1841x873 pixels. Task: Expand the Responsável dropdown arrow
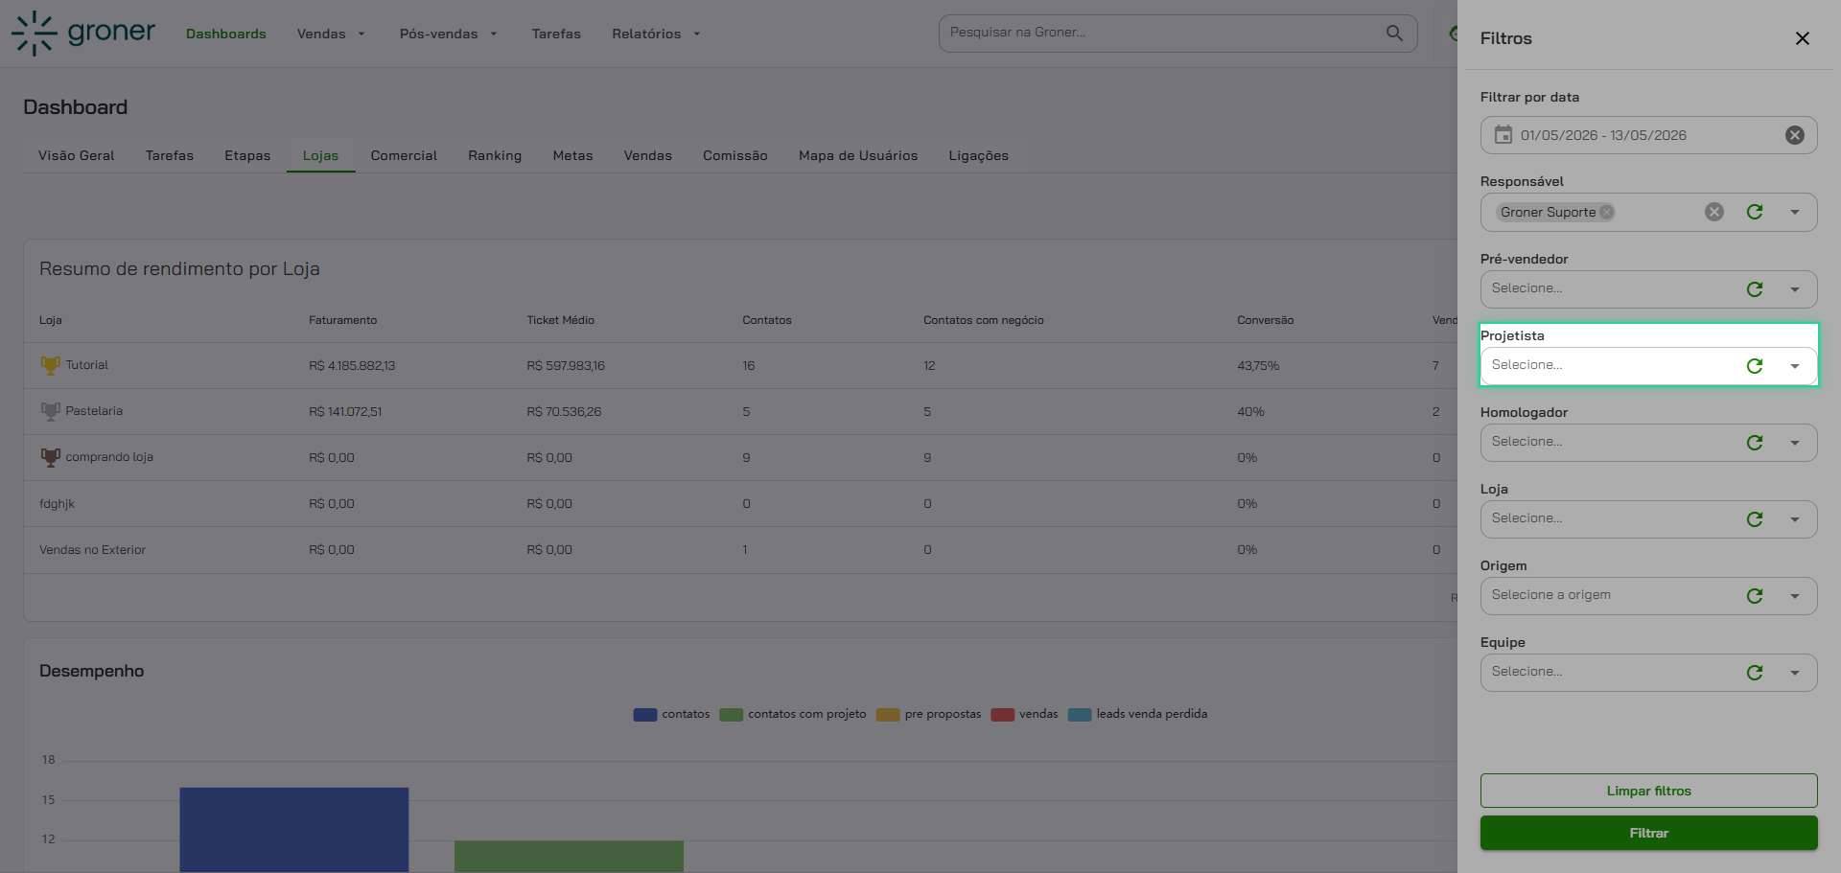[1794, 212]
